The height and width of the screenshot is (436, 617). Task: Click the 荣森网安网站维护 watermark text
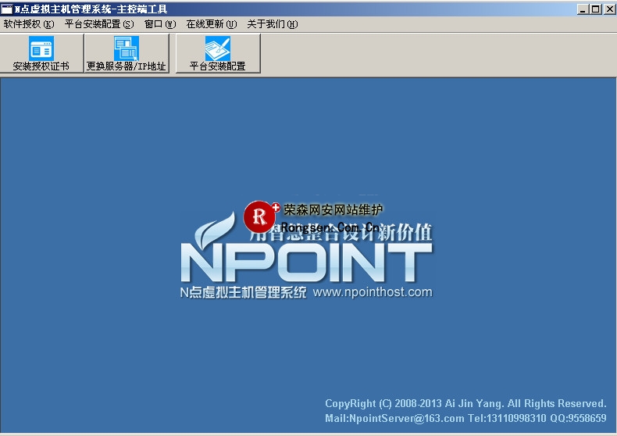tap(333, 209)
